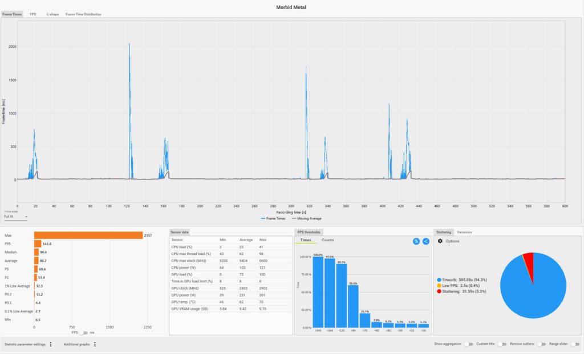This screenshot has height=354, width=584.
Task: Click the Frame Times legend marker
Action: tap(263, 219)
